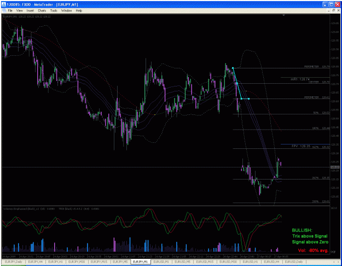This screenshot has width=342, height=266.
Task: Switch to the EURUSD,M5 chart tab
Action: pos(182,262)
